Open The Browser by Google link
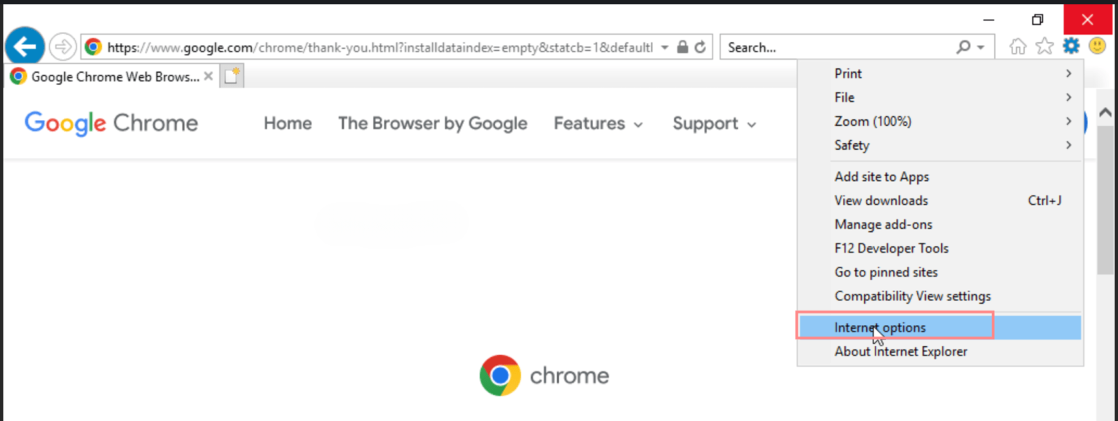Image resolution: width=1118 pixels, height=421 pixels. click(432, 123)
